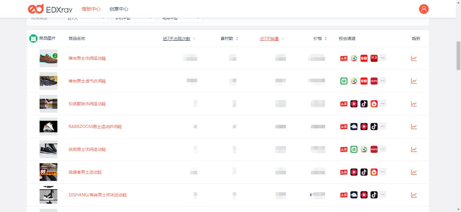Show more channels for DISHANG/蒂尚男士休闲运动鞋
461x212 pixels.
point(383,194)
